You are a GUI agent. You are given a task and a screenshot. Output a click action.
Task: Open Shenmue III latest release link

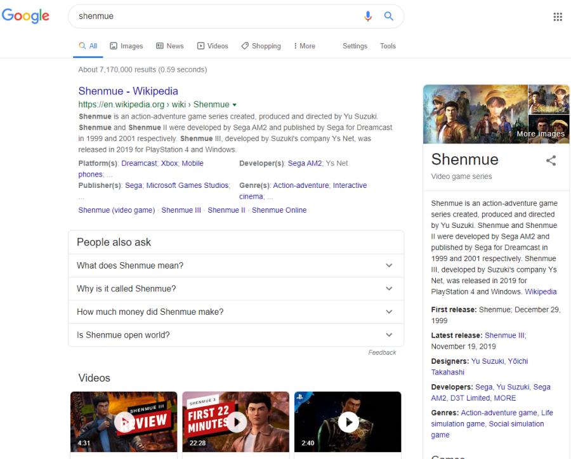pos(504,335)
